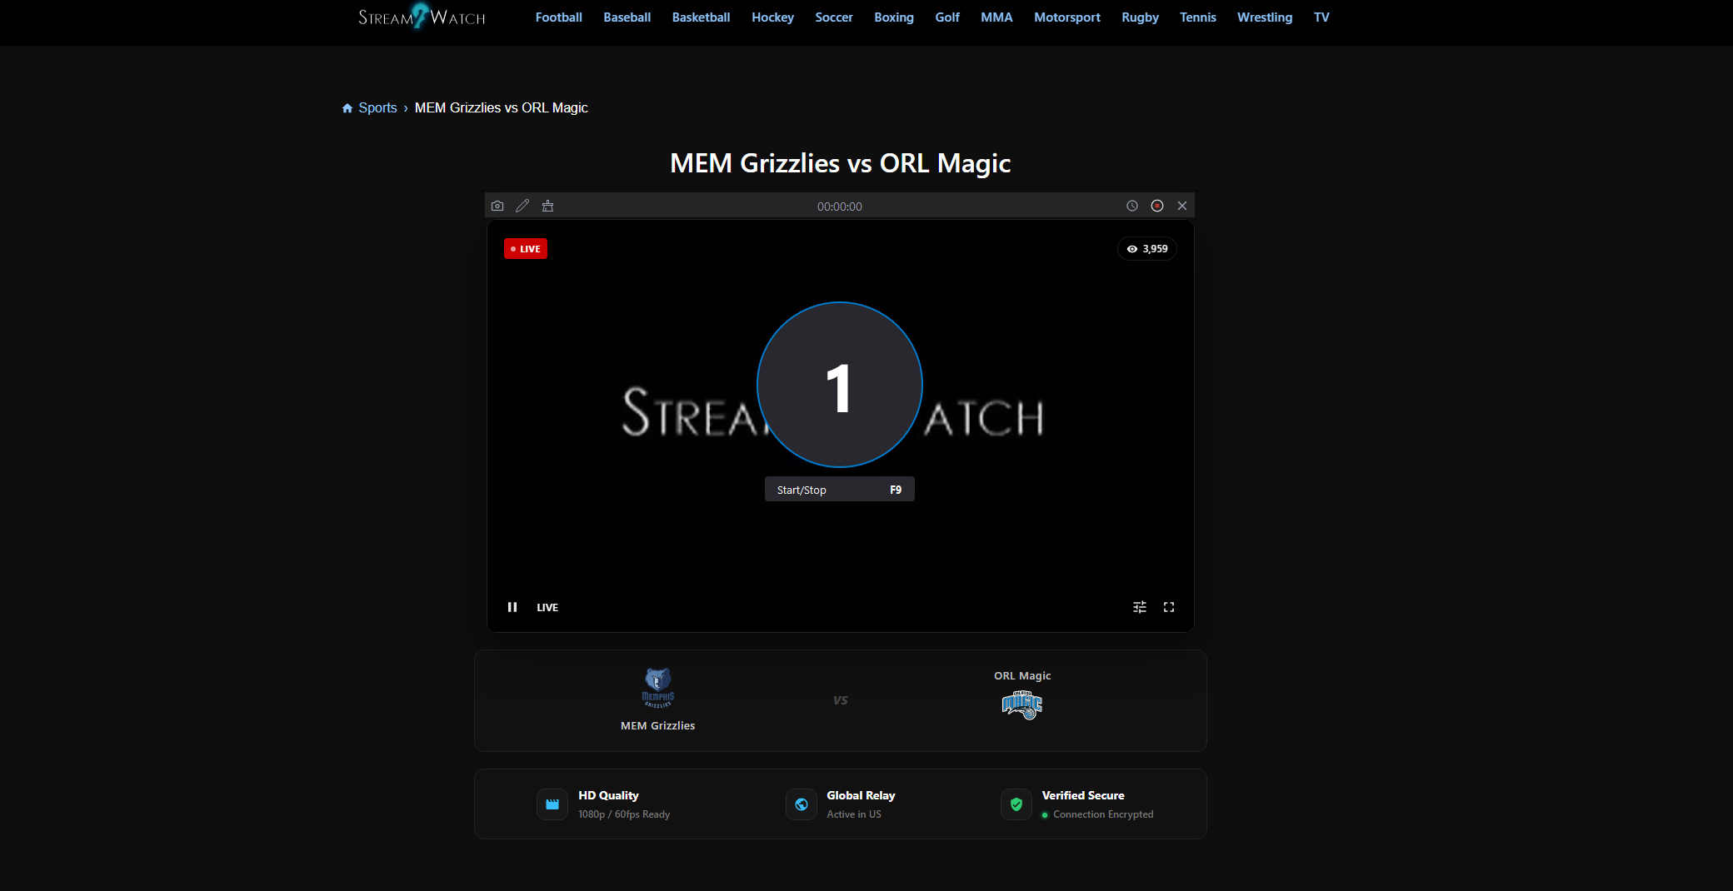Click the shield icon for Verified Secure

pyautogui.click(x=1016, y=804)
